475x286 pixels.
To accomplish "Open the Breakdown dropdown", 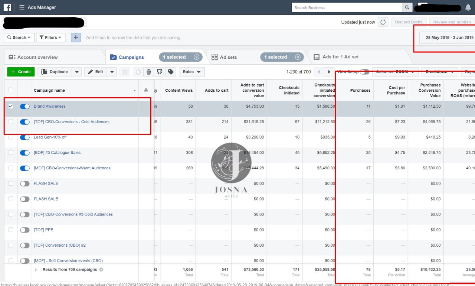I will click(440, 72).
